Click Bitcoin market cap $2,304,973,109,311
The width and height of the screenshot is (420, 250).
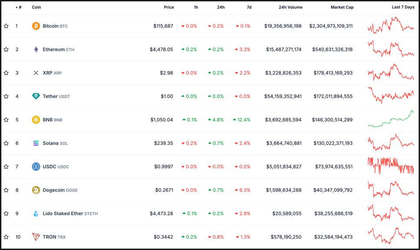(331, 26)
